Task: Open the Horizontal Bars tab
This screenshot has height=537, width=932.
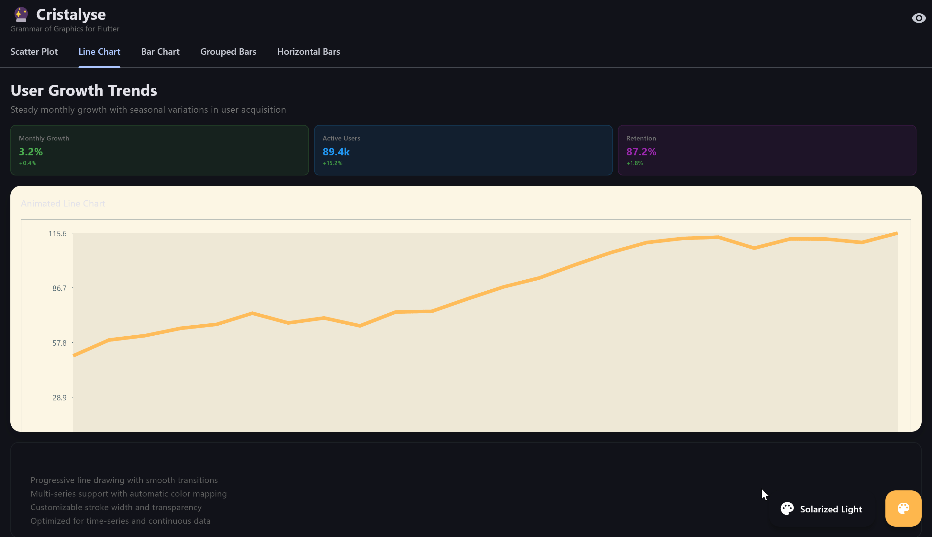Action: click(x=309, y=52)
